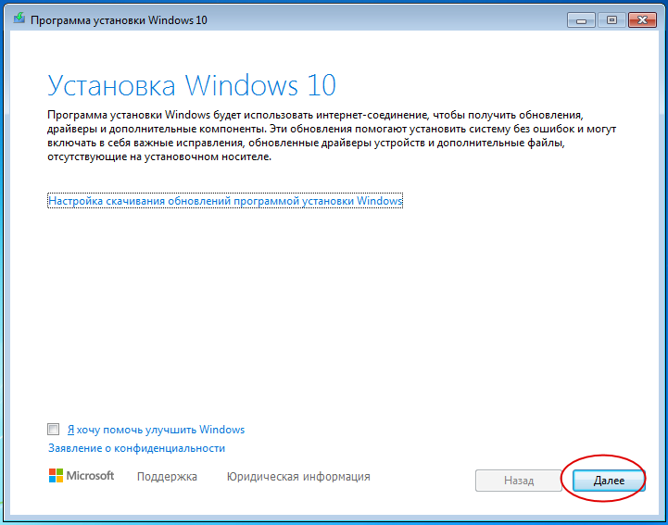Maximize the Windows 10 setup window

click(611, 20)
